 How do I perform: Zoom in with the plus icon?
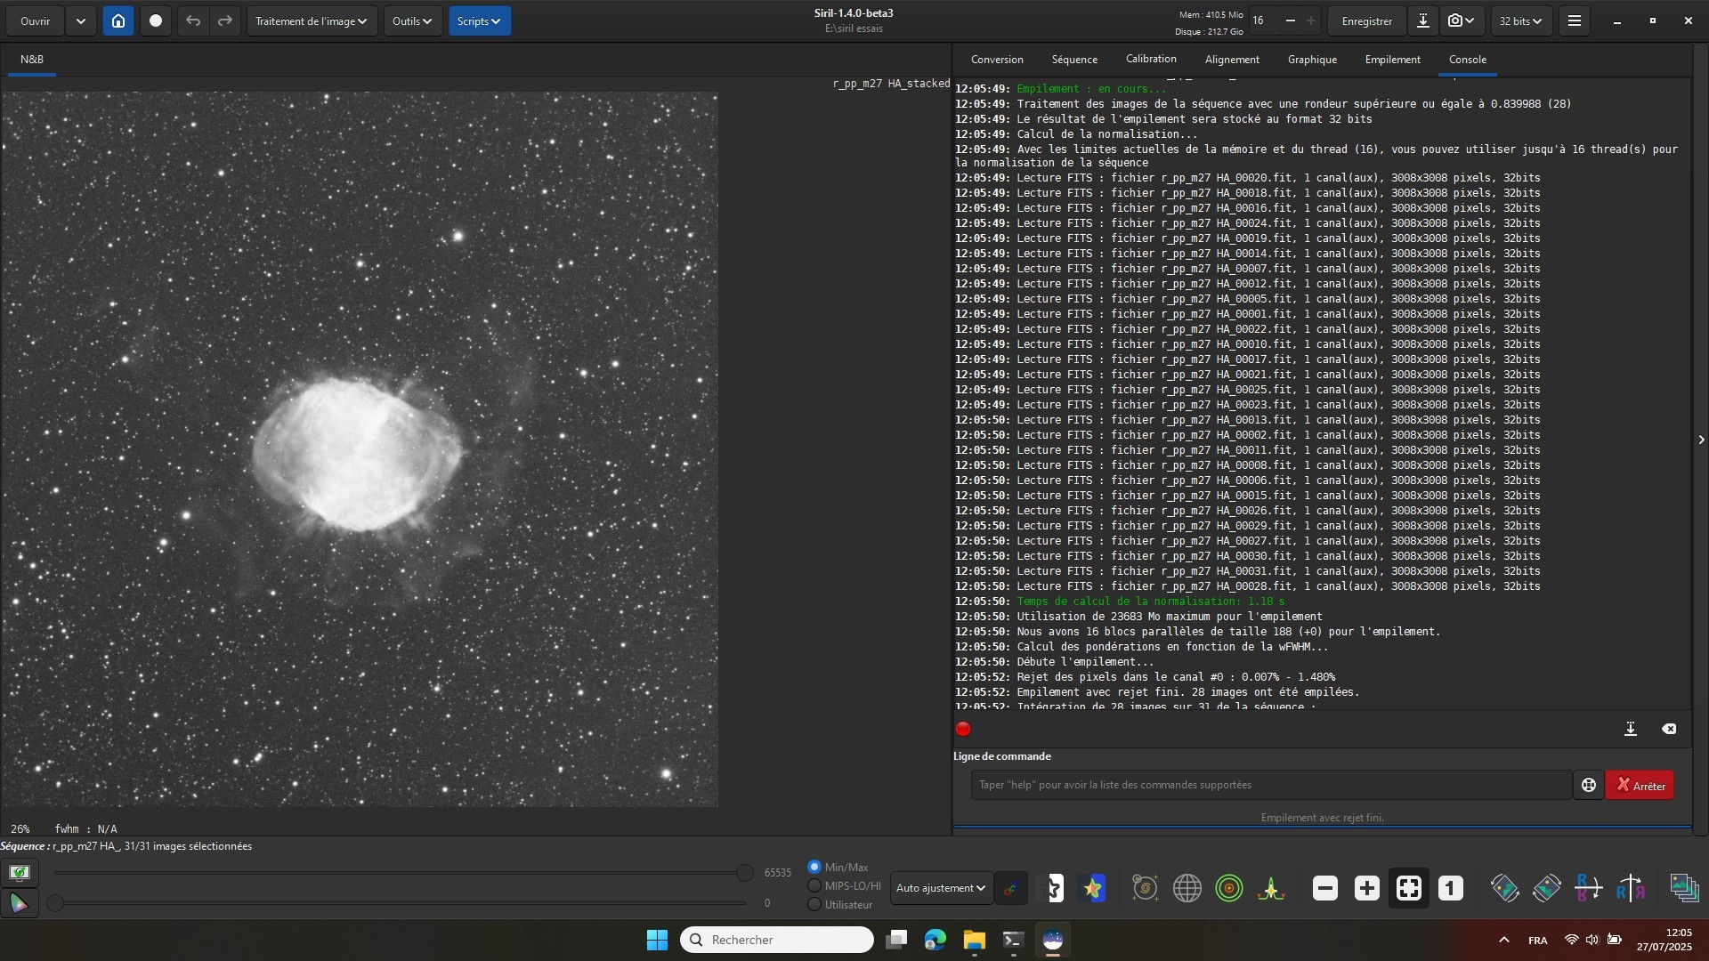point(1367,888)
